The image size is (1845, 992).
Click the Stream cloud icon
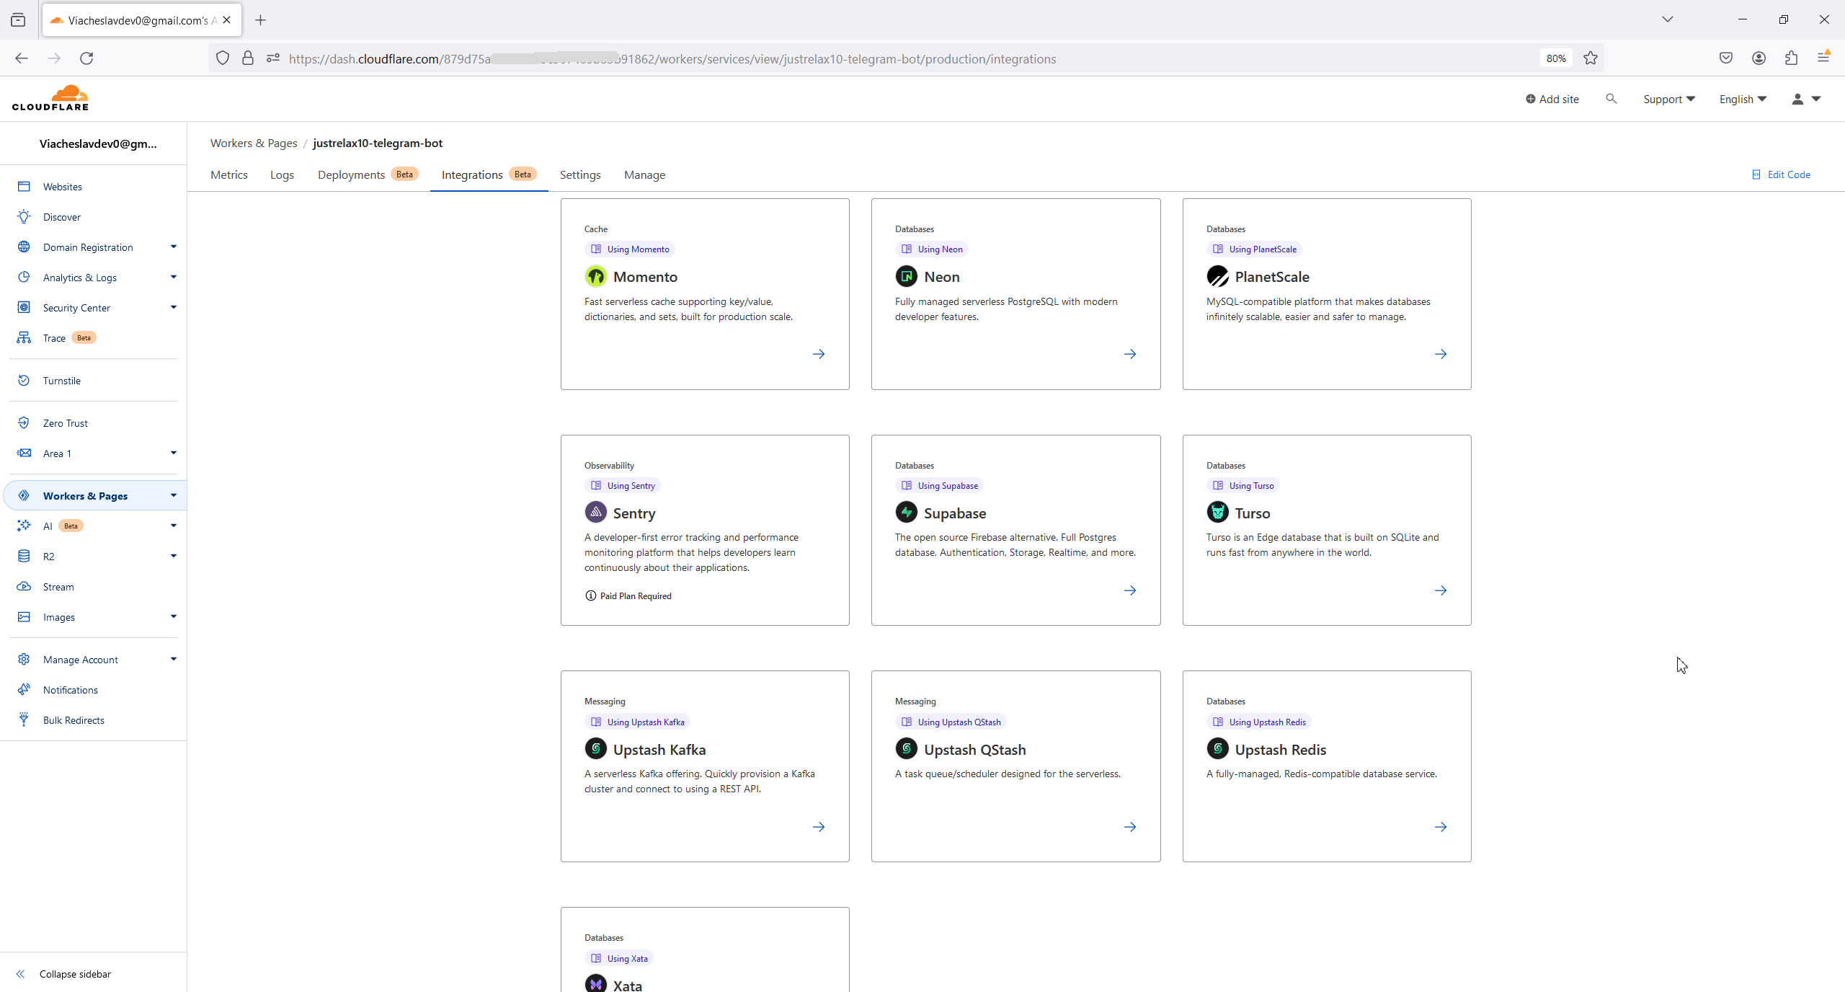tap(24, 586)
